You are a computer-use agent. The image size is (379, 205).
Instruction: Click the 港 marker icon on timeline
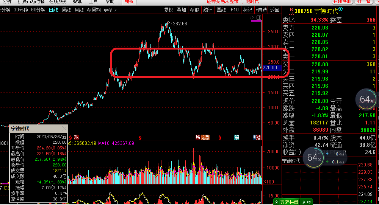pos(258,137)
